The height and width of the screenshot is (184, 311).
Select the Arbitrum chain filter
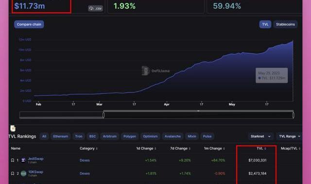(x=109, y=137)
